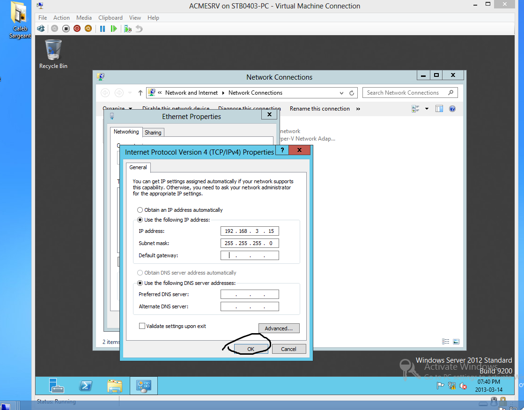Open the Clipboard menu

coord(111,18)
